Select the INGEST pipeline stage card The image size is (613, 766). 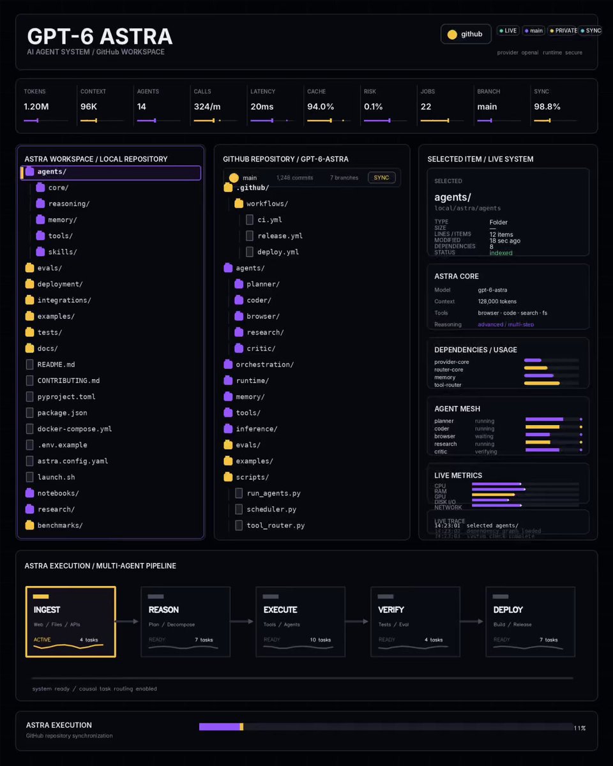pyautogui.click(x=71, y=622)
